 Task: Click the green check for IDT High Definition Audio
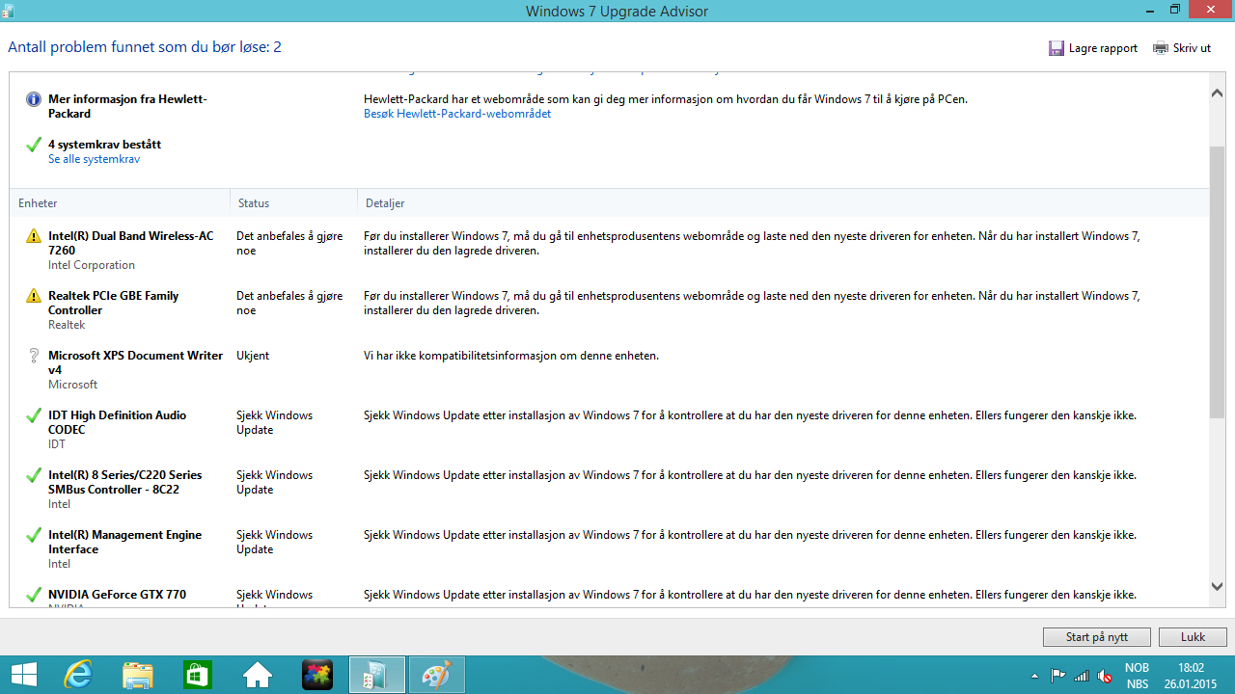34,416
